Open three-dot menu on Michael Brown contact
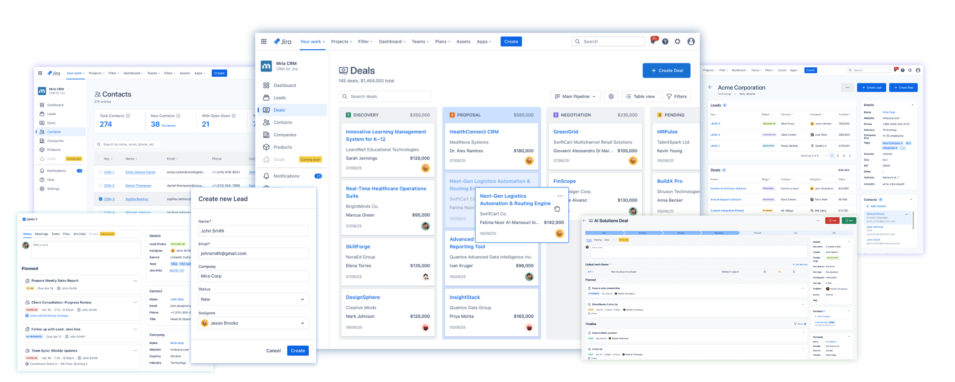Image resolution: width=955 pixels, height=382 pixels. 907,214
